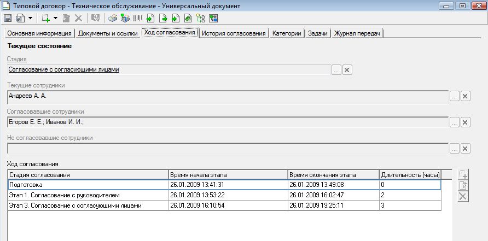Select Этап 3. Согласование с согласующими лицами row

pos(224,205)
